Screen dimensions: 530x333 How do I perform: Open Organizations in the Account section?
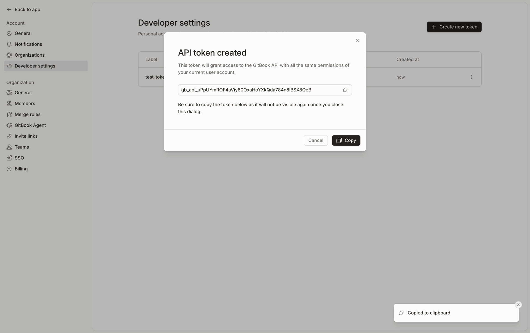(x=46, y=55)
